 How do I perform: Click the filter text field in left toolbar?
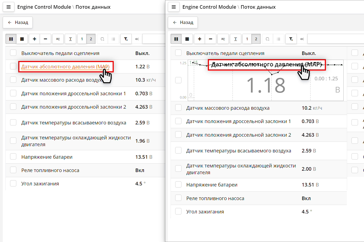click(154, 39)
